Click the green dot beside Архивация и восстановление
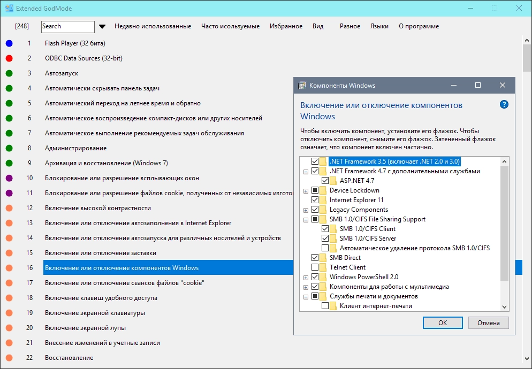Screen dimensions: 532x369 click(x=9, y=163)
